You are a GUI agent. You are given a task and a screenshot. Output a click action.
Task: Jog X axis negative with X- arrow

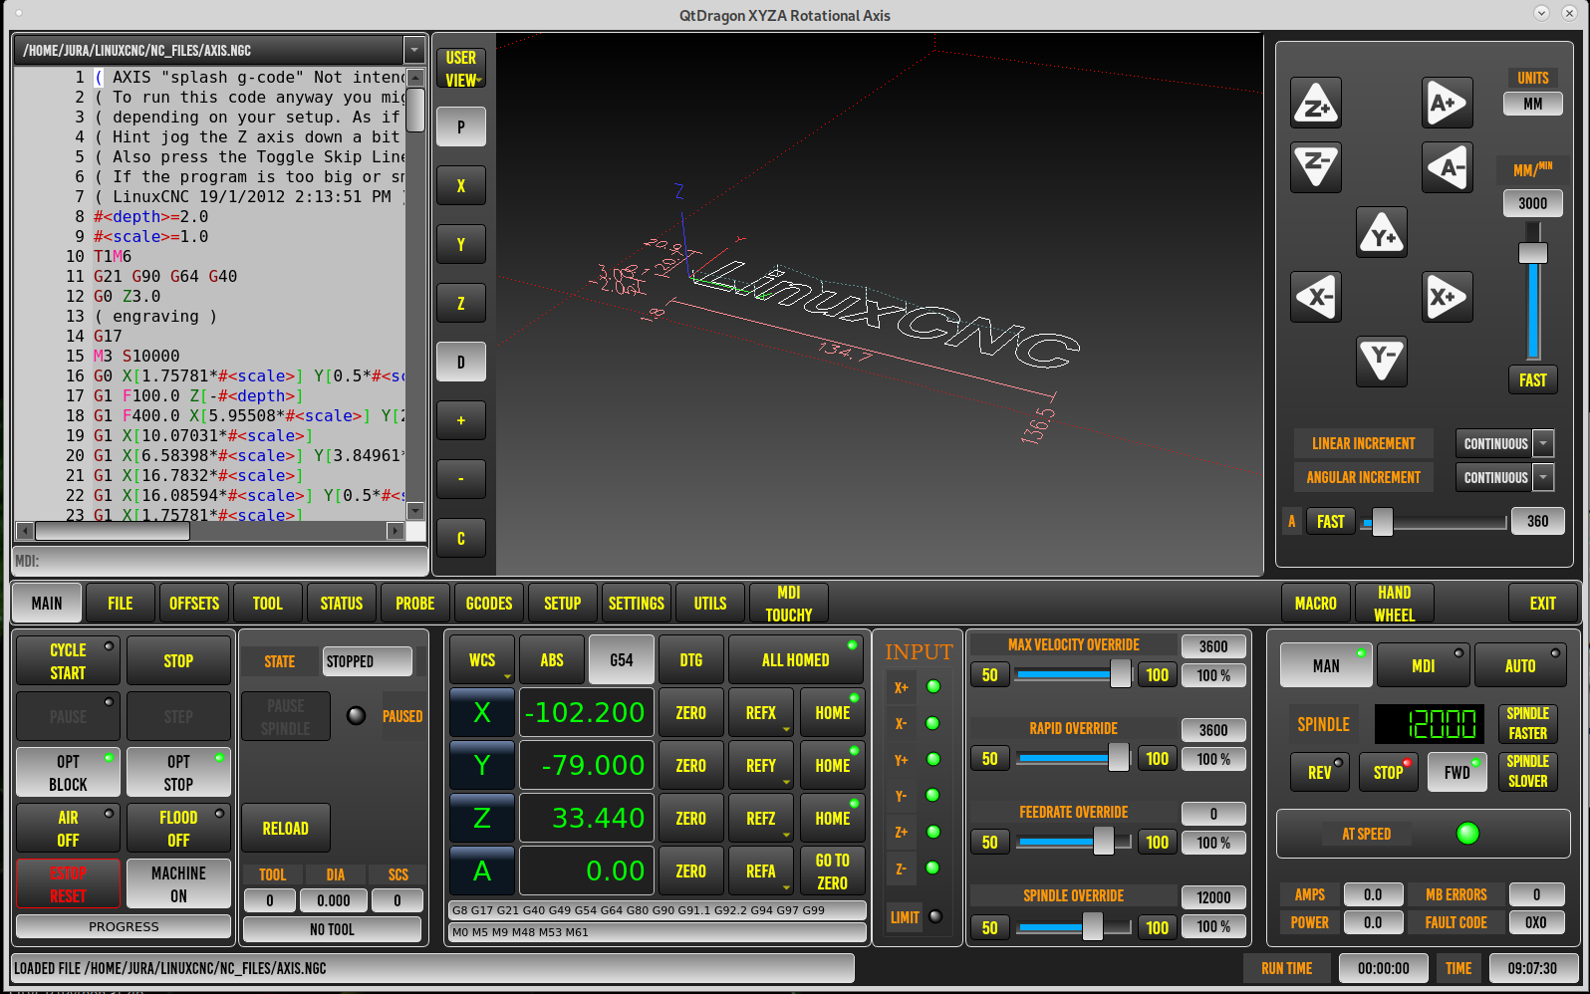tap(1316, 297)
